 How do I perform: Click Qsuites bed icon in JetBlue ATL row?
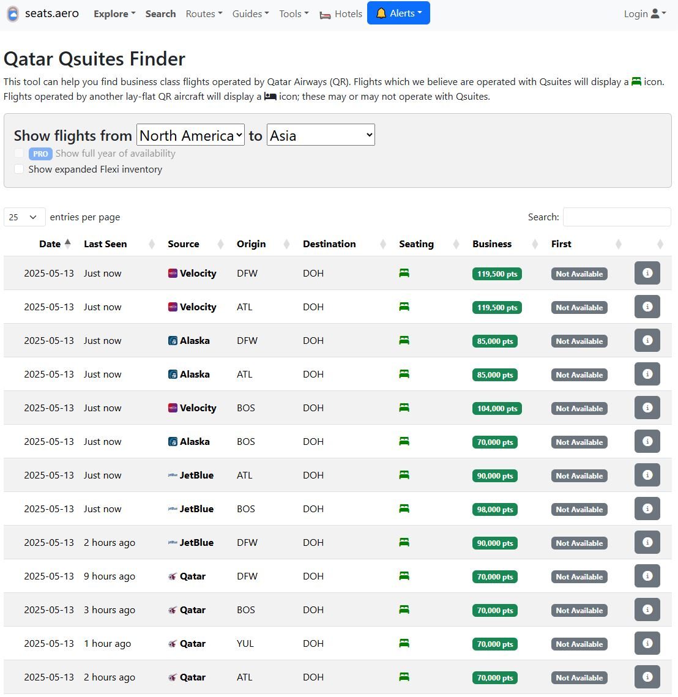[404, 475]
